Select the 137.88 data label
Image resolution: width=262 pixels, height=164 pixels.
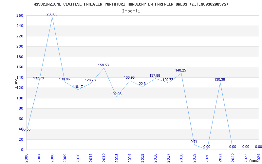(x=155, y=76)
